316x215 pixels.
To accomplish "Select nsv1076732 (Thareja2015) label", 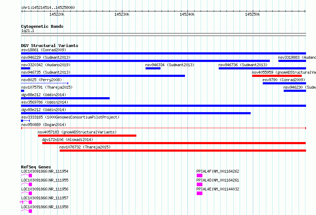I will pos(85,147).
